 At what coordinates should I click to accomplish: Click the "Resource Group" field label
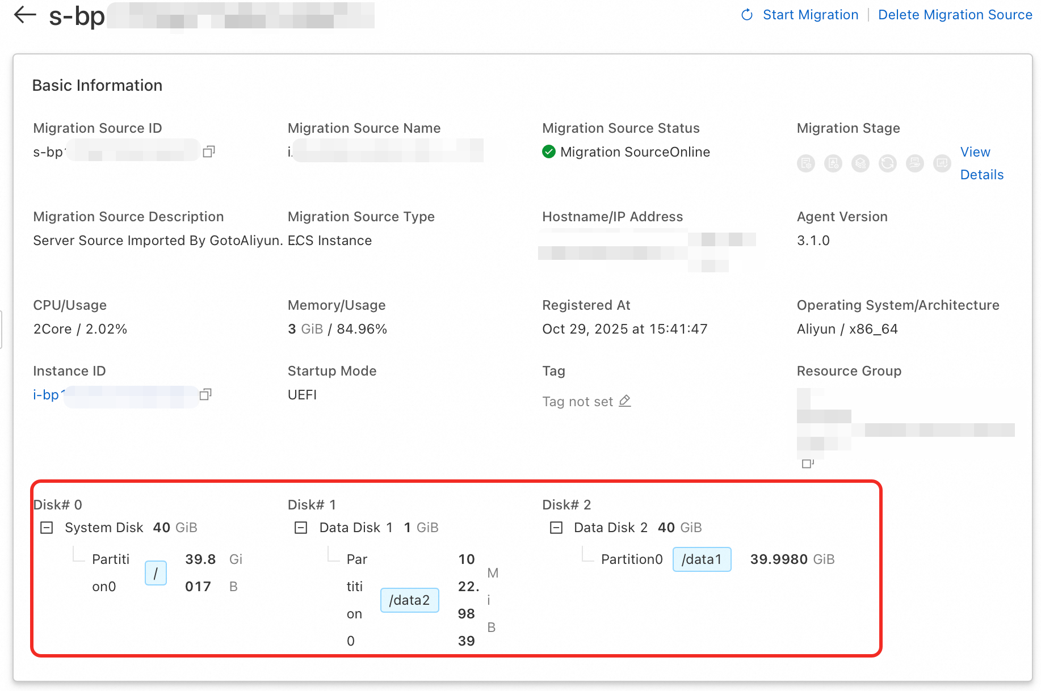tap(849, 371)
